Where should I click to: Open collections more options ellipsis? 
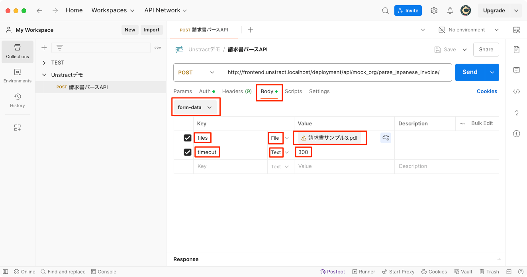coord(158,48)
